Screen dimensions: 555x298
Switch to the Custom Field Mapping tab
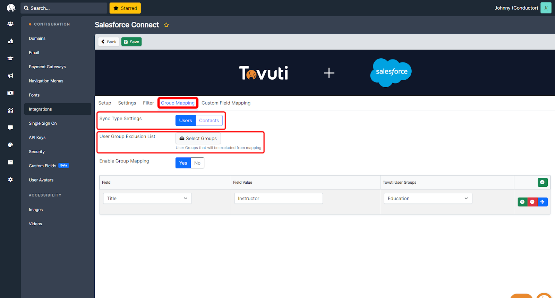(226, 103)
